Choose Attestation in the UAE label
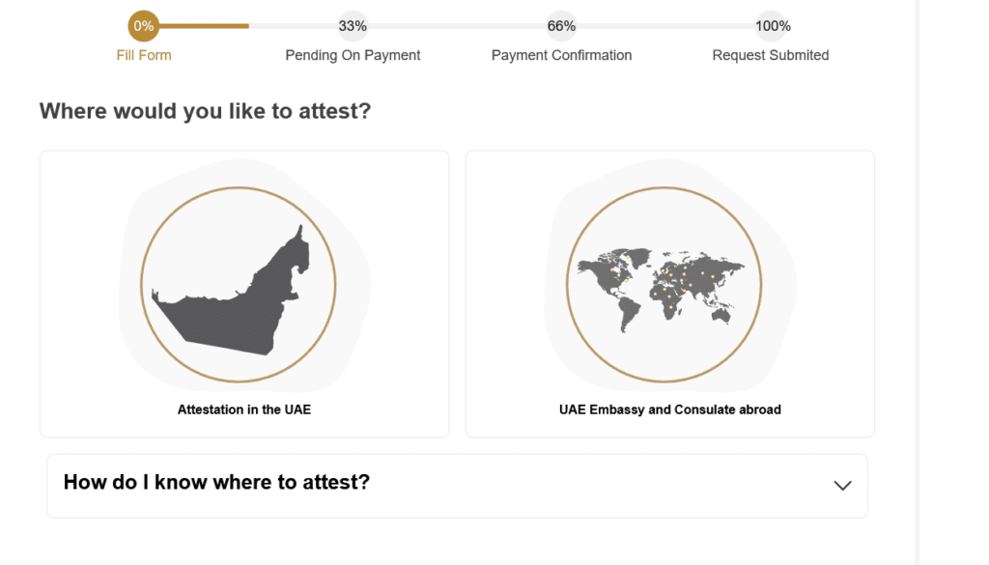This screenshot has width=989, height=565. [244, 410]
